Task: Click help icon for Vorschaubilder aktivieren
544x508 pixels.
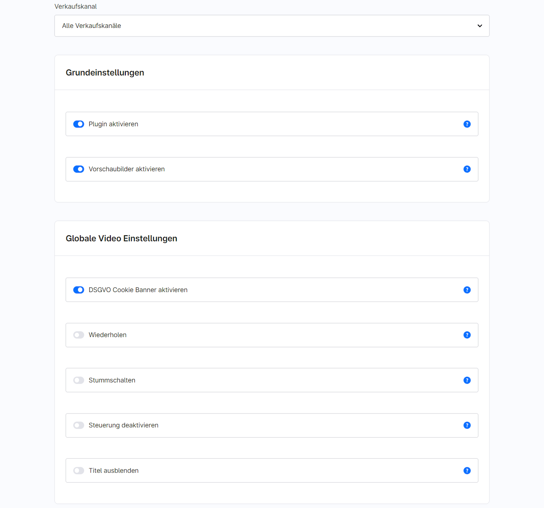Action: point(467,169)
